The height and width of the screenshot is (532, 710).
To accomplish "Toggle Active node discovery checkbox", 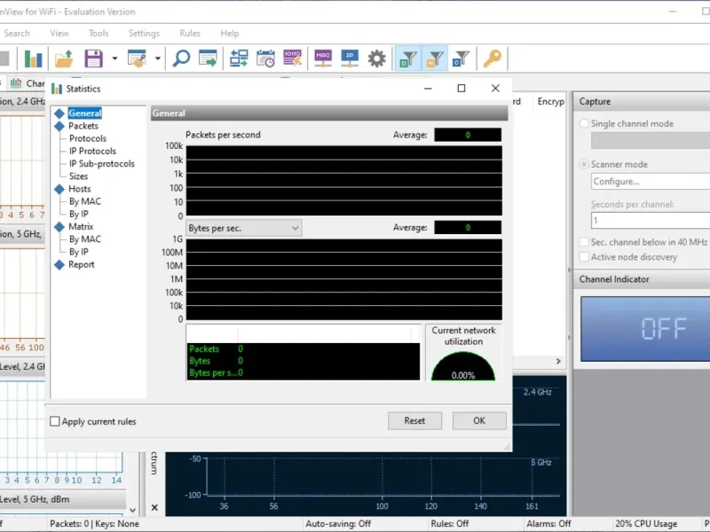I will 584,257.
